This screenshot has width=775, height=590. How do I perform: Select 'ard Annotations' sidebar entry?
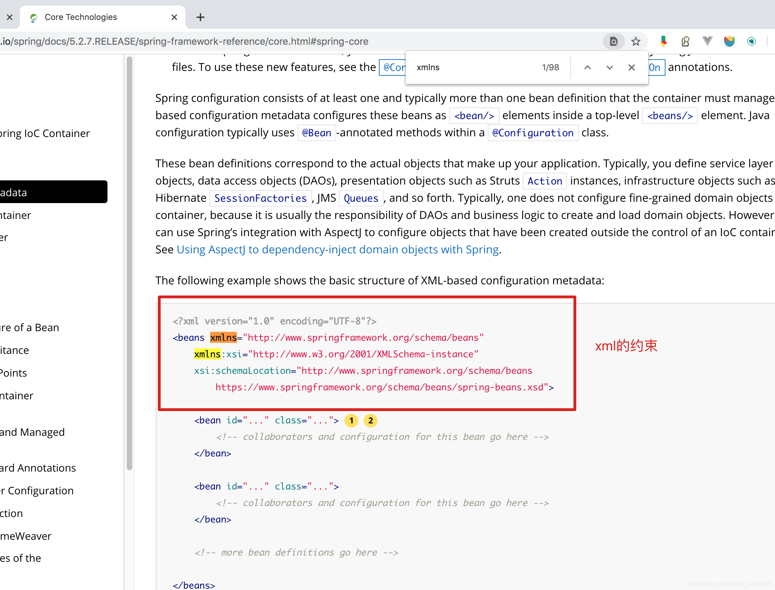(x=38, y=468)
